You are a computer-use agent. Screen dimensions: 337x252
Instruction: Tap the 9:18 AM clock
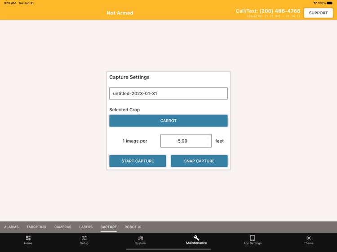(x=10, y=3)
